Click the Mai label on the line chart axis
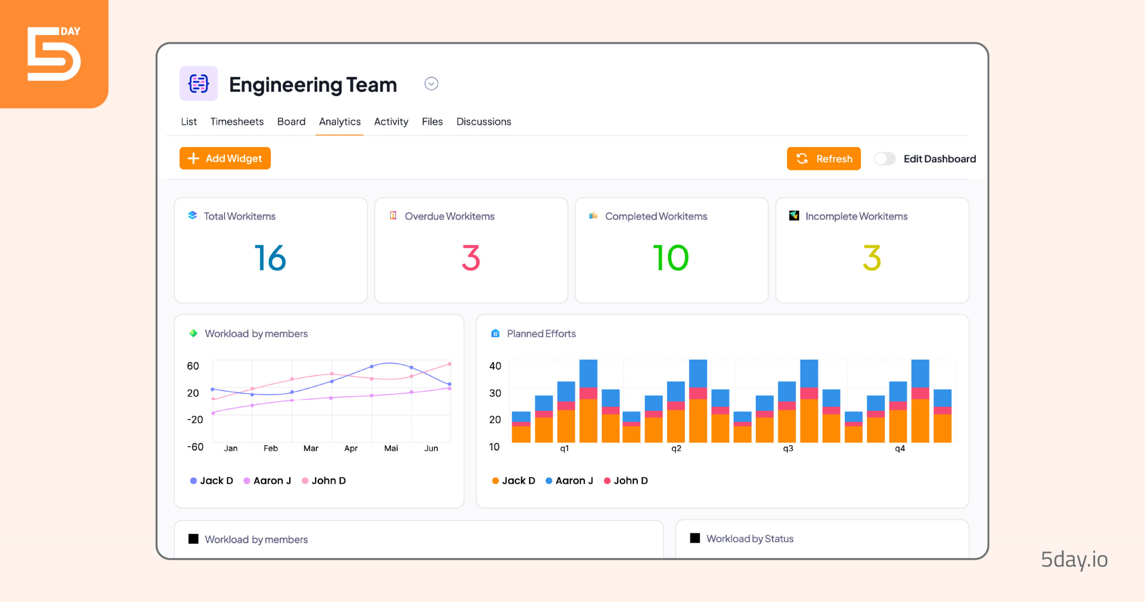This screenshot has height=602, width=1145. coord(391,448)
